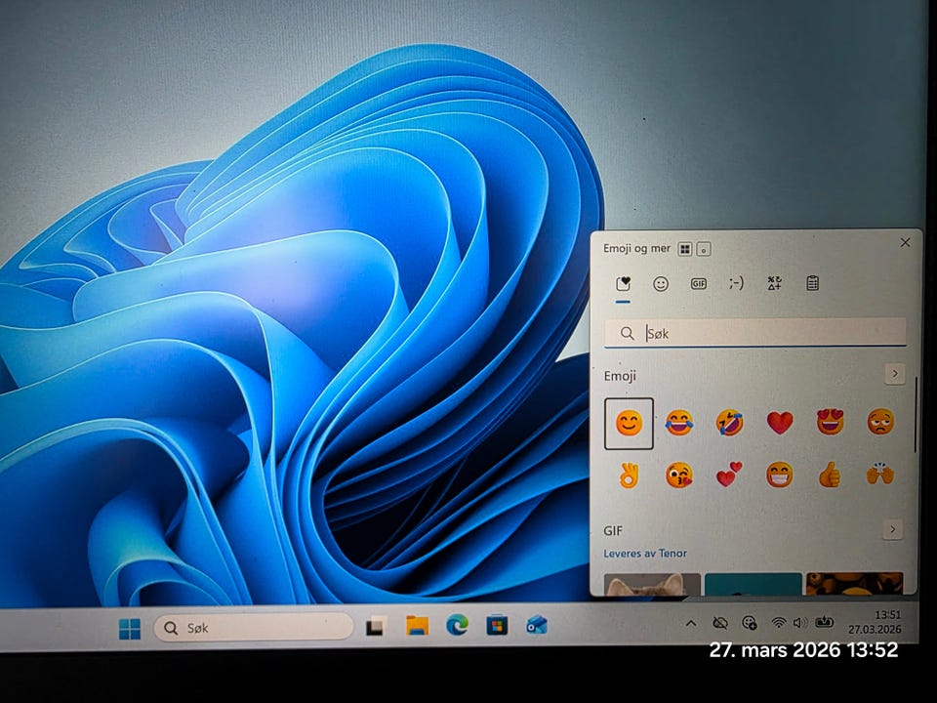Screen dimensions: 937x703
Task: Insert the face with tears of joy emoji
Action: click(679, 423)
